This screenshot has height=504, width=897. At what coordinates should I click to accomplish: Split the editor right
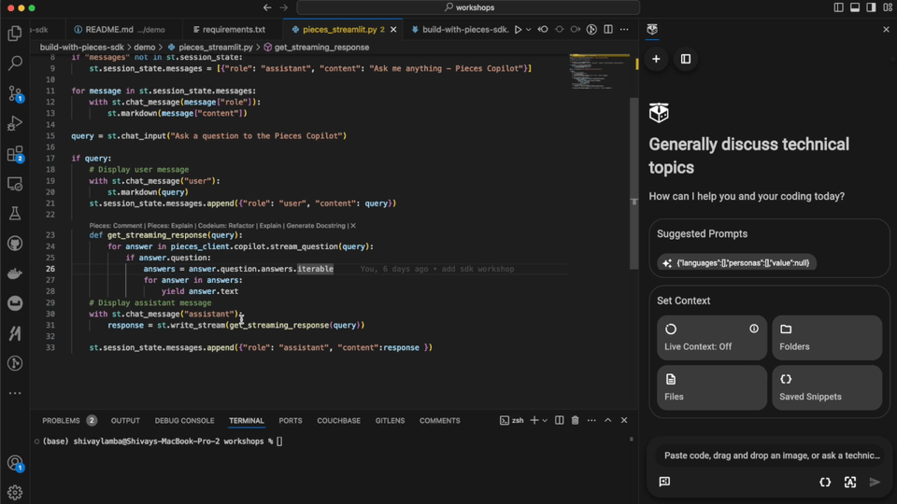click(x=608, y=29)
